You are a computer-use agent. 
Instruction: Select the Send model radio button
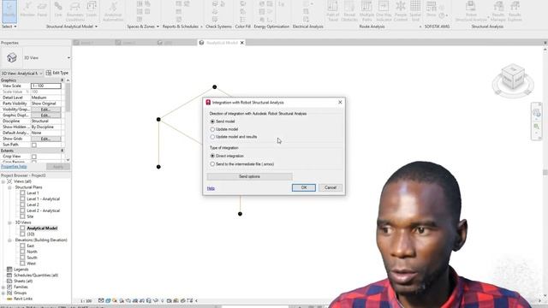click(212, 121)
